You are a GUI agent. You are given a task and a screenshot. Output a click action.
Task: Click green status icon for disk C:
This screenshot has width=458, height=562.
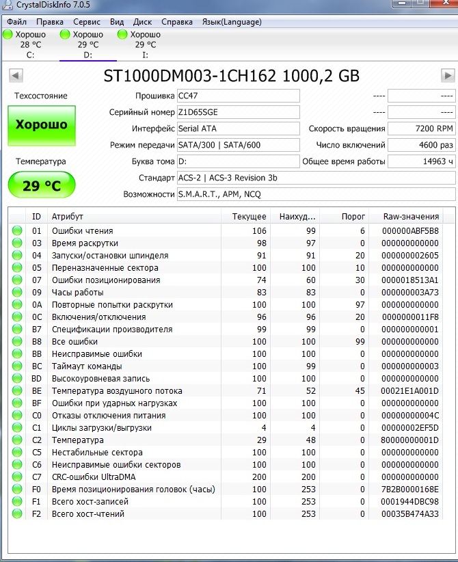8,34
